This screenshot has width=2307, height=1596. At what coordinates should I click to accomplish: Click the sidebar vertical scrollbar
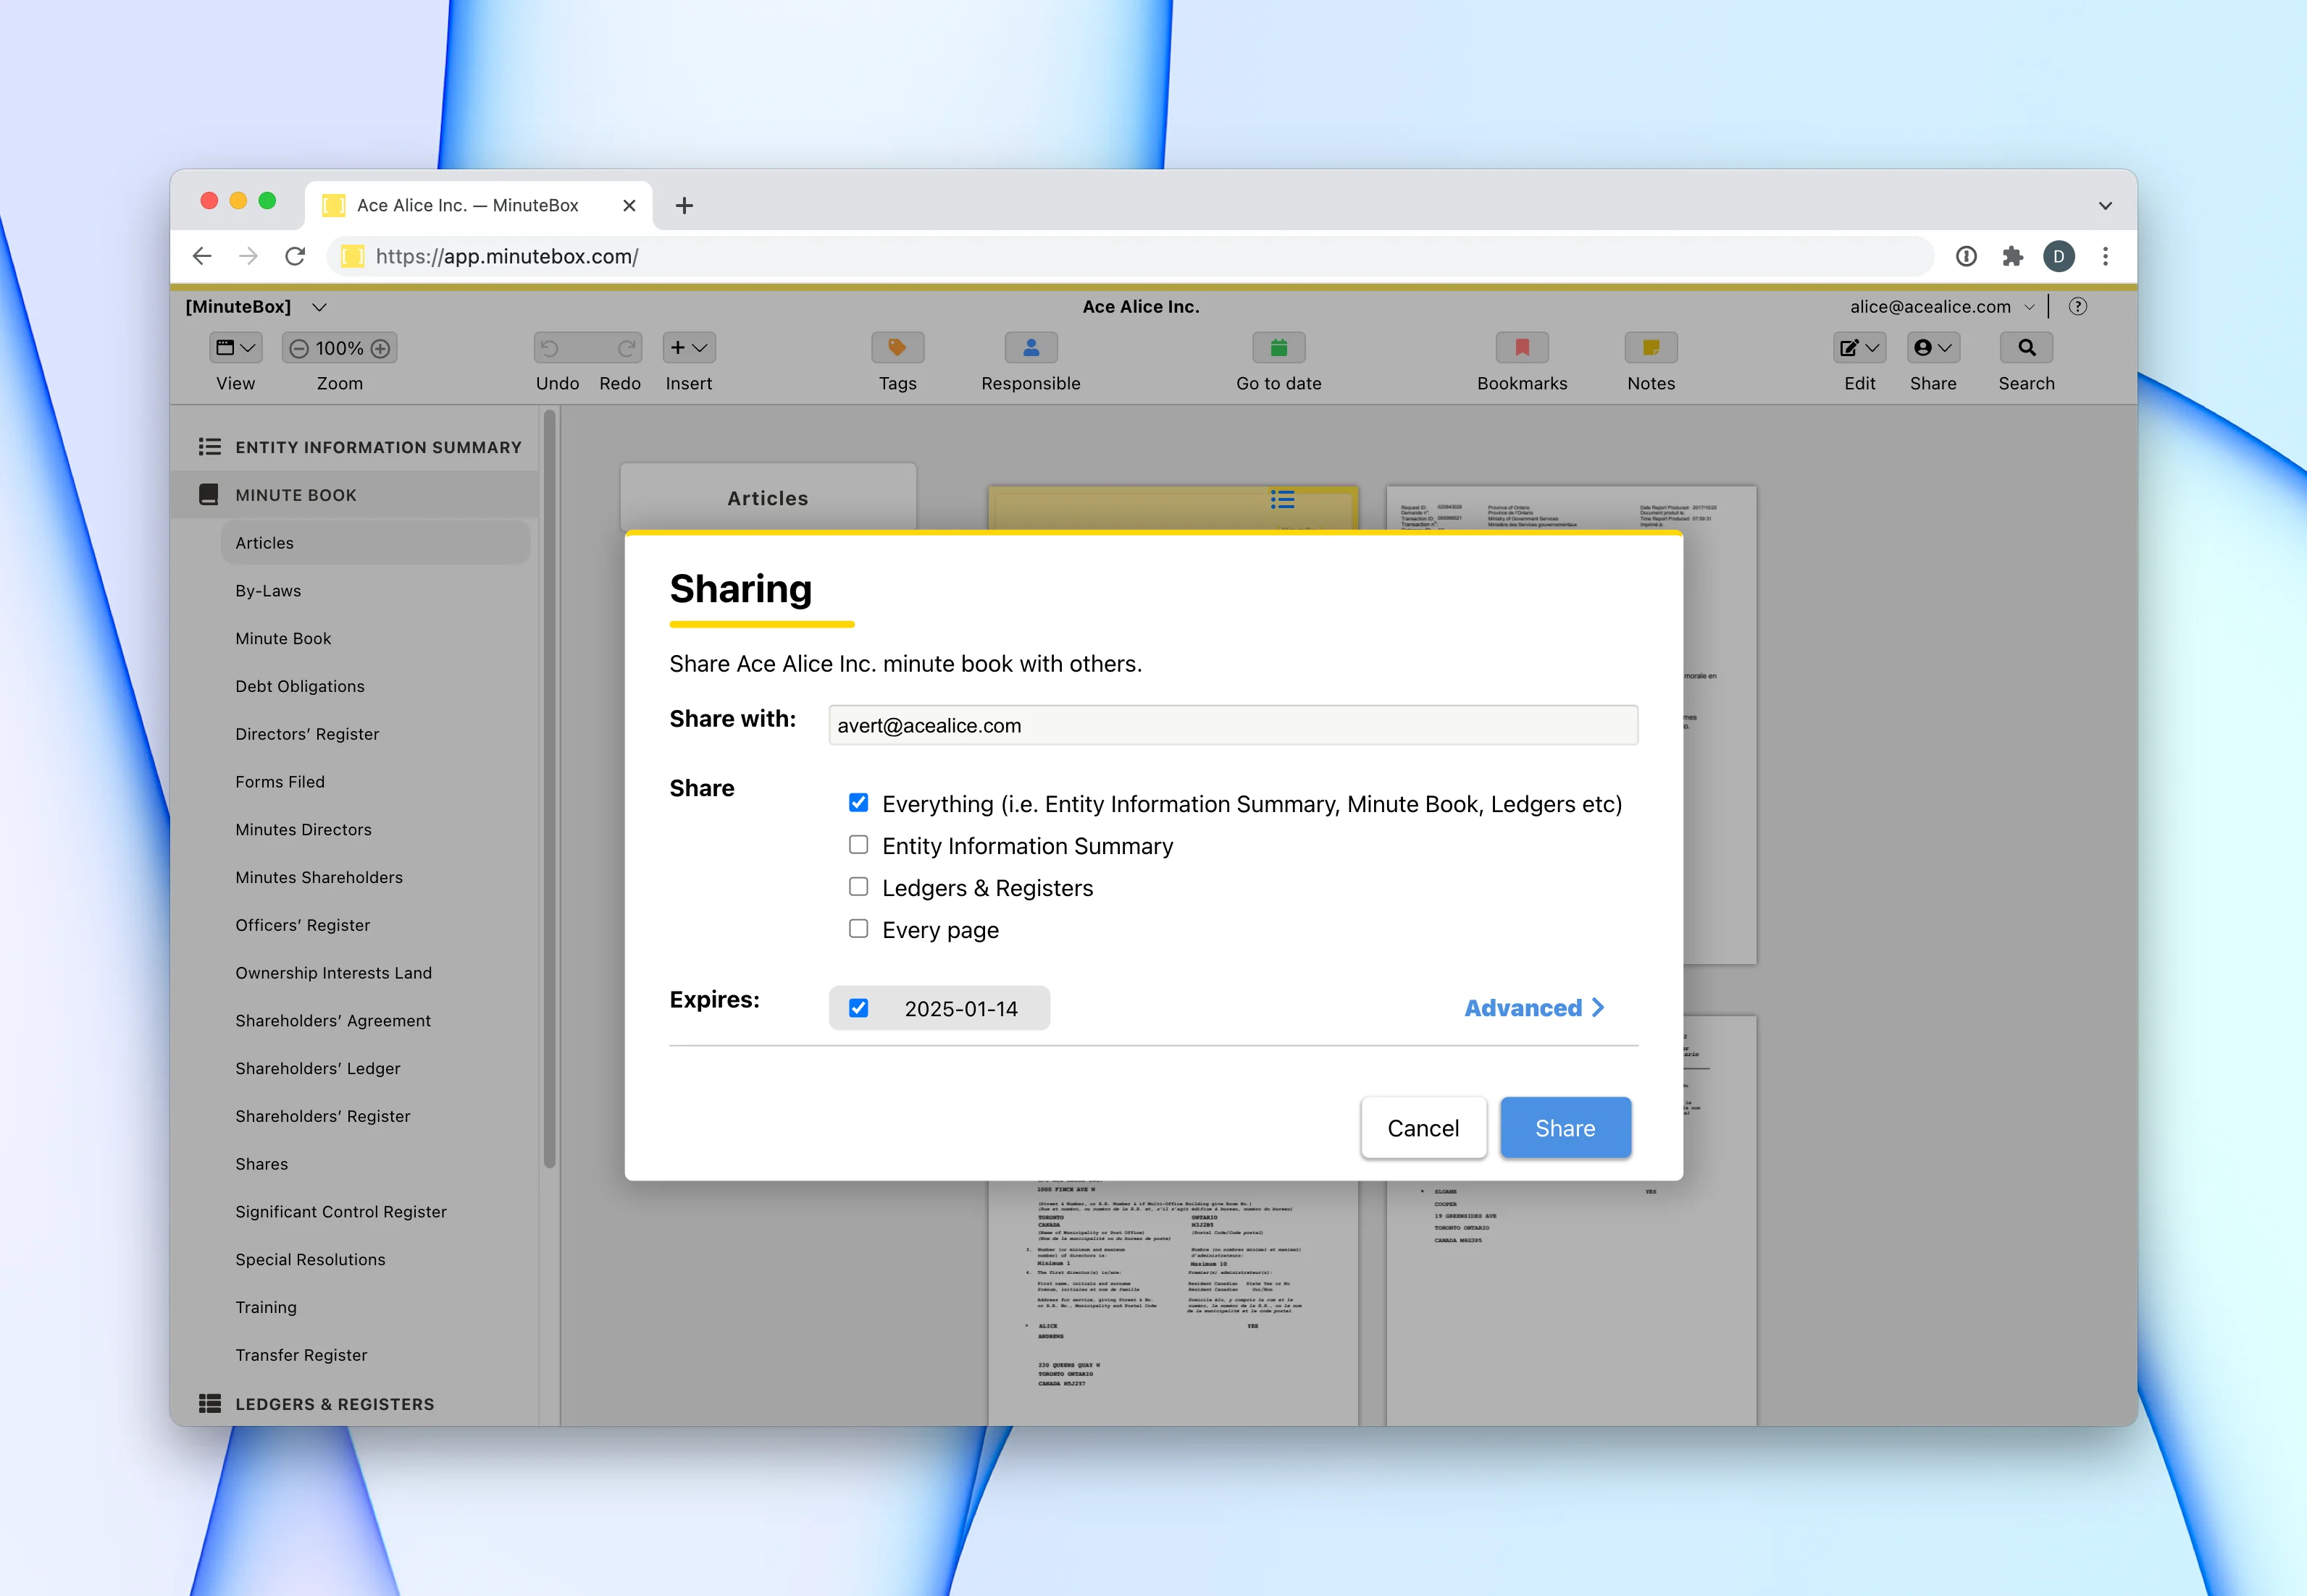point(549,790)
